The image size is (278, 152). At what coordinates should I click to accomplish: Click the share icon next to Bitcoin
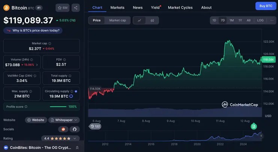tap(76, 7)
